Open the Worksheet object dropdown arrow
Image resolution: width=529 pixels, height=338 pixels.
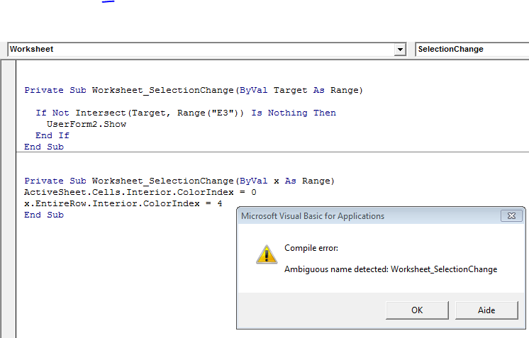click(400, 50)
